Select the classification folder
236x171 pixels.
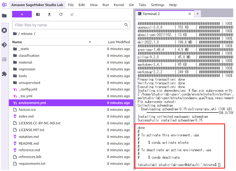(71, 55)
